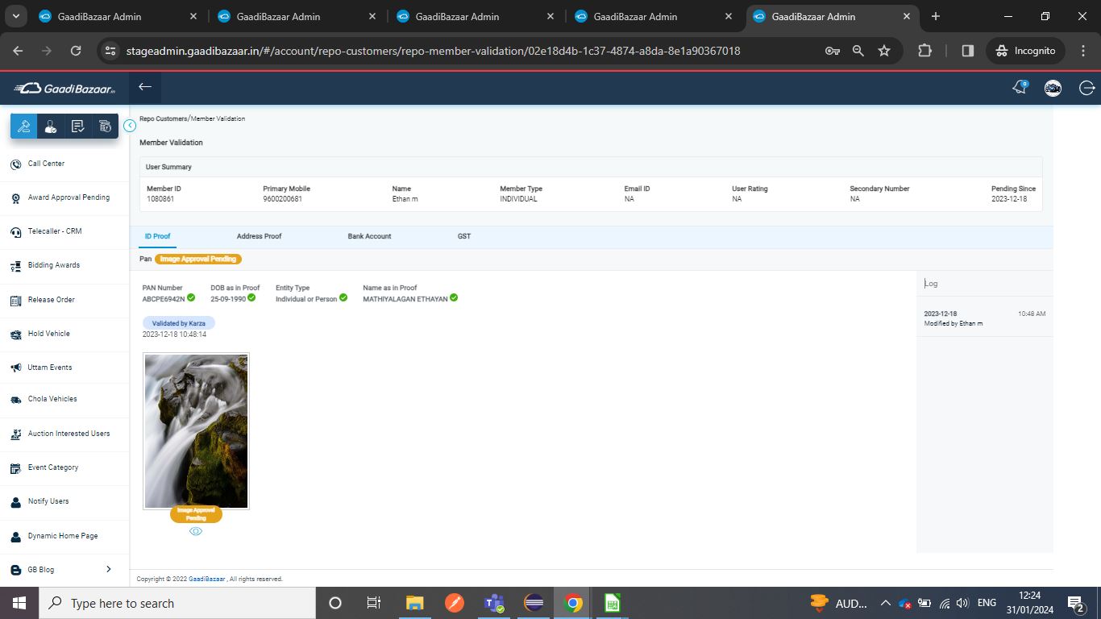Click the GB Blog icon
The width and height of the screenshot is (1101, 619).
(x=15, y=570)
